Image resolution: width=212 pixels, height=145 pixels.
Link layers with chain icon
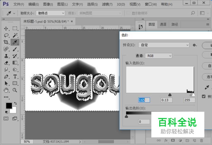159,140
